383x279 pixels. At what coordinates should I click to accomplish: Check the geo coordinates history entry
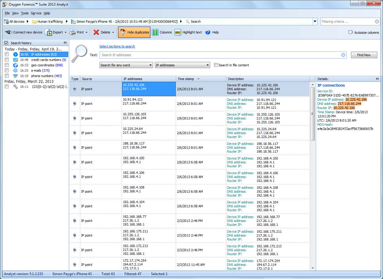(x=7, y=65)
